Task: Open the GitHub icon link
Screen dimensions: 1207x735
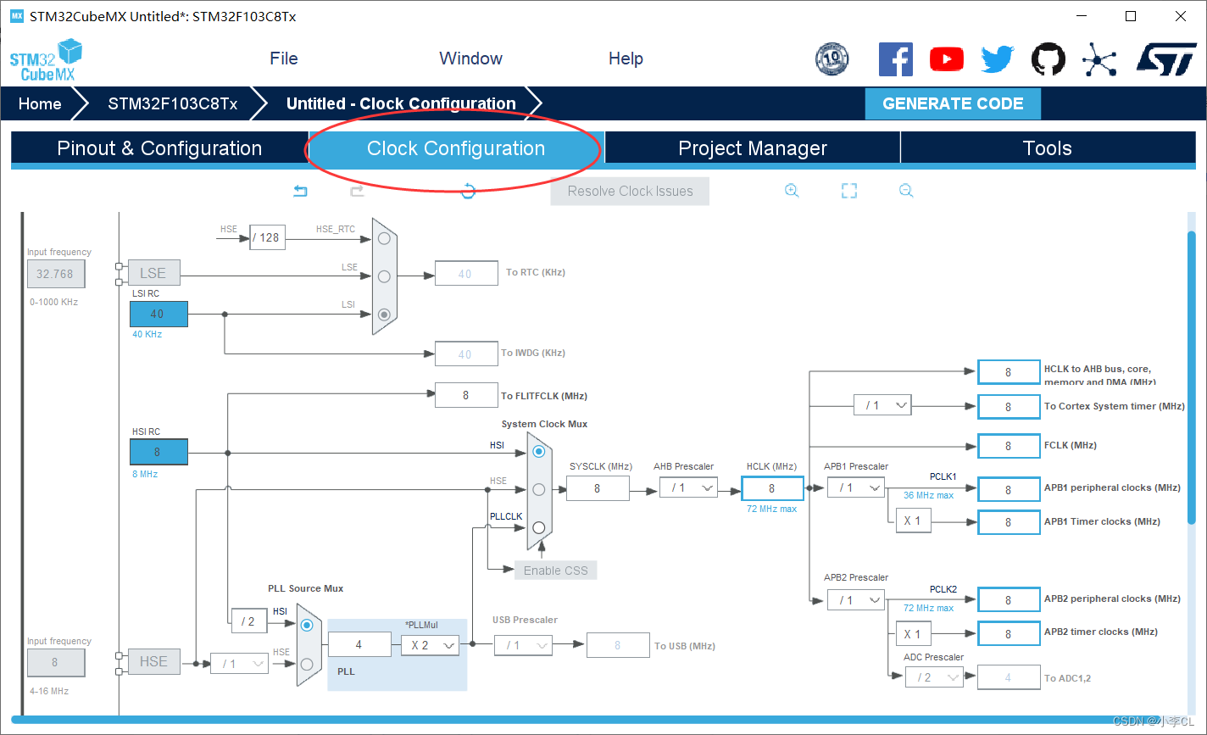Action: (x=1048, y=58)
